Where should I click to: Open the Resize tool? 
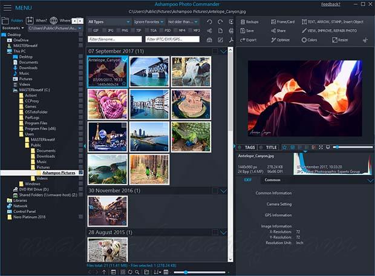tap(340, 40)
